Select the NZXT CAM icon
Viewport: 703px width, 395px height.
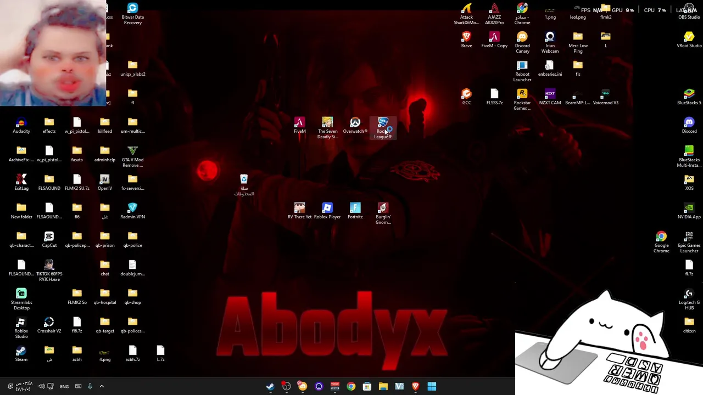(550, 97)
